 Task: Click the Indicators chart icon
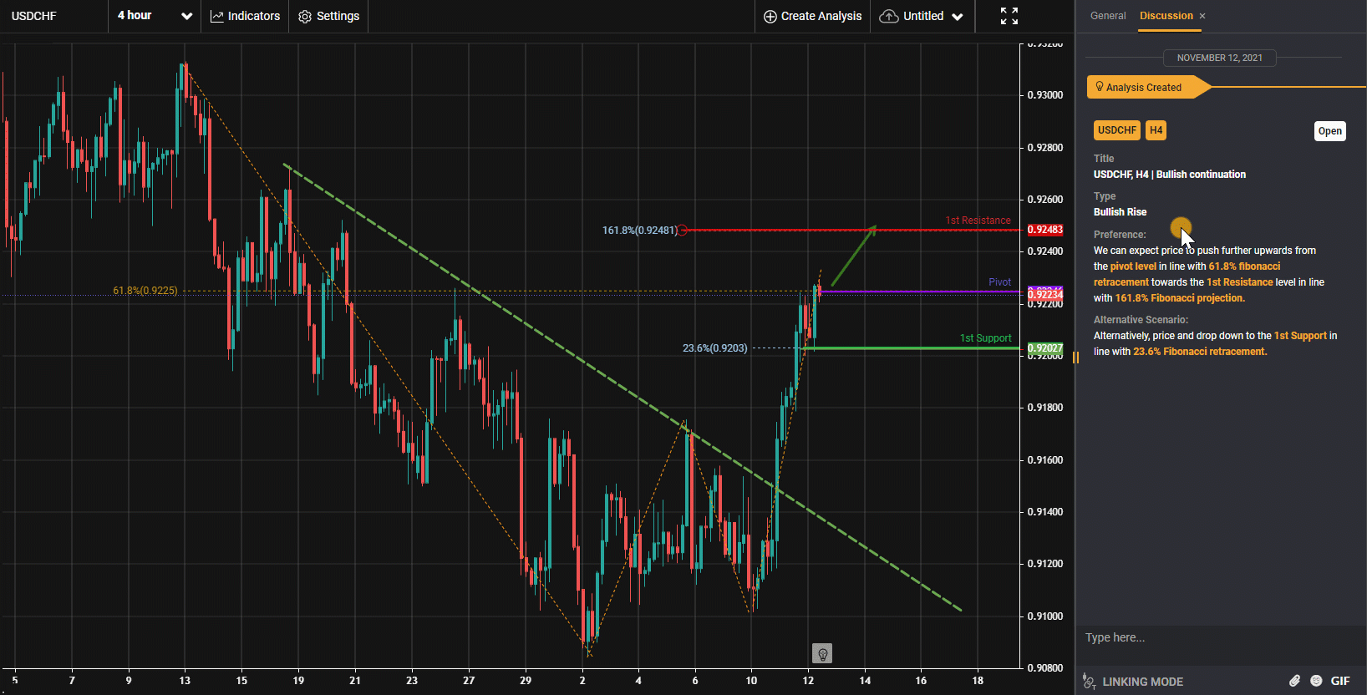click(217, 16)
